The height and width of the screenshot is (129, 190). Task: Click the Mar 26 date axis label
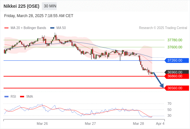pyautogui.click(x=42, y=124)
